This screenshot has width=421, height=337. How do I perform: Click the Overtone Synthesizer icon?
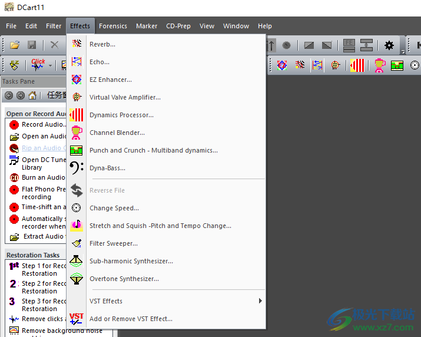[x=77, y=279]
